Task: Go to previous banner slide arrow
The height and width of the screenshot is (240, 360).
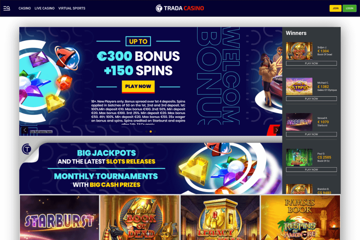Action: (24, 130)
